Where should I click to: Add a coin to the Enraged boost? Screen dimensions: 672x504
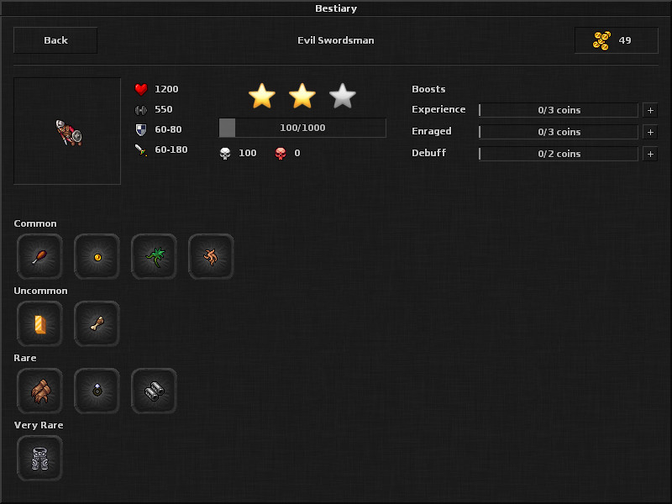[650, 132]
